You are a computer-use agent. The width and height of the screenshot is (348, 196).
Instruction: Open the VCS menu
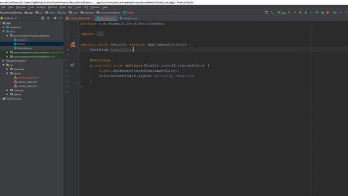pyautogui.click(x=86, y=7)
